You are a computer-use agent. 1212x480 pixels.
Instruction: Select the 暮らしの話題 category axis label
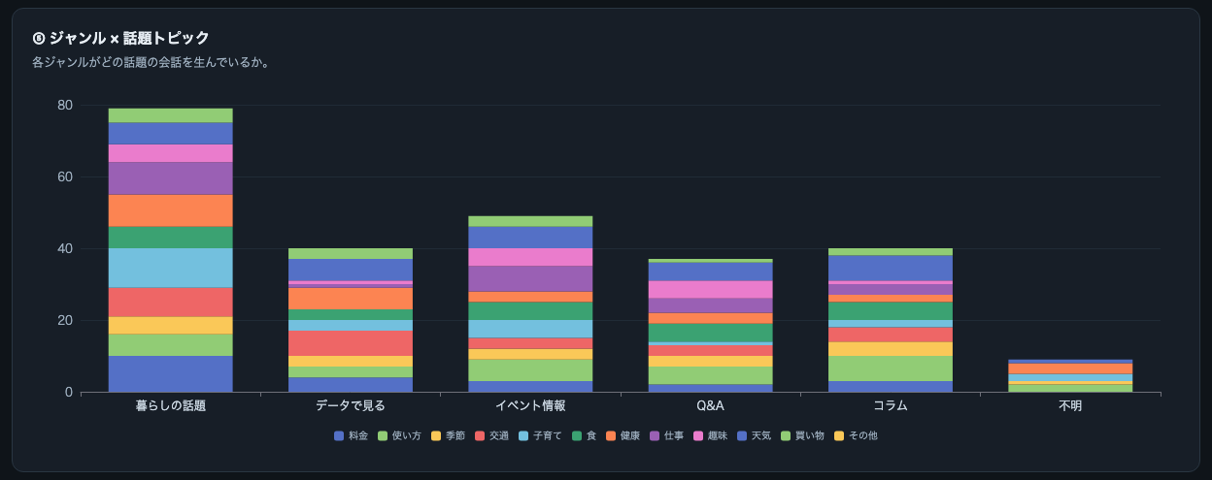(171, 406)
